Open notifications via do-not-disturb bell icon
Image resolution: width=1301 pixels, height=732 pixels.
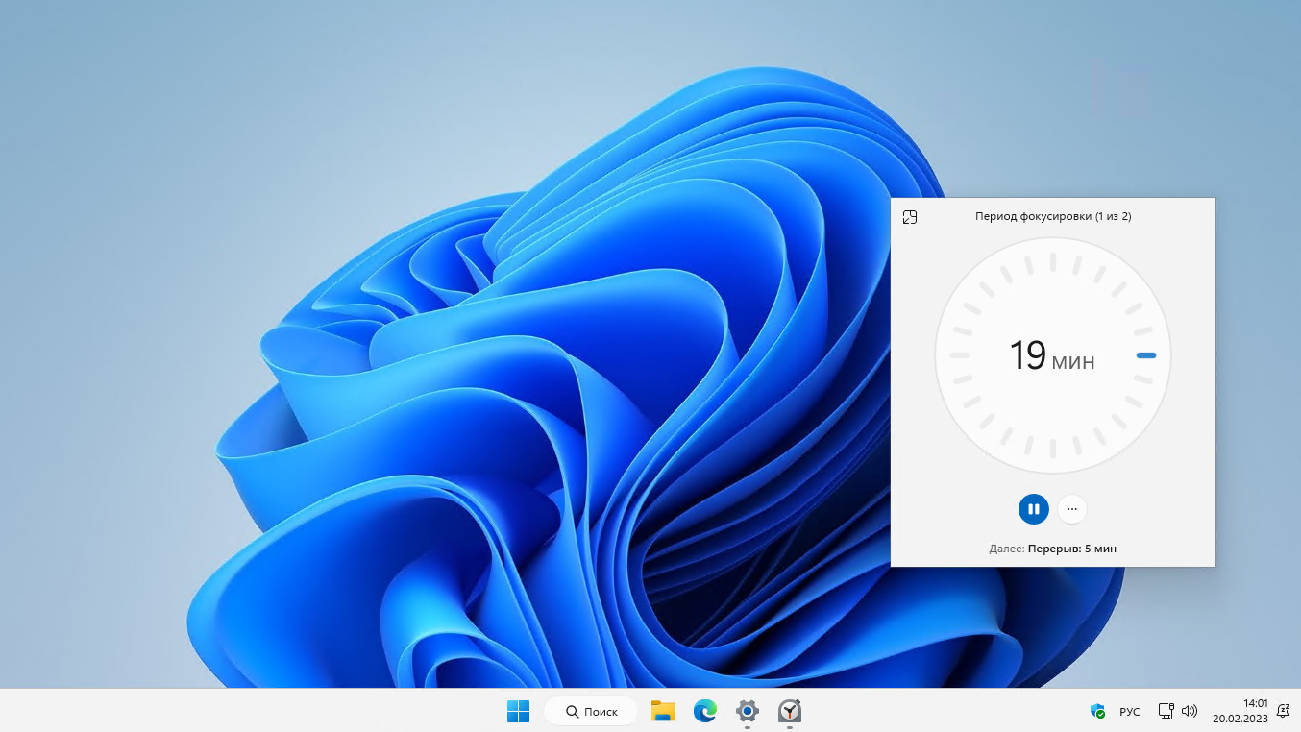1283,711
